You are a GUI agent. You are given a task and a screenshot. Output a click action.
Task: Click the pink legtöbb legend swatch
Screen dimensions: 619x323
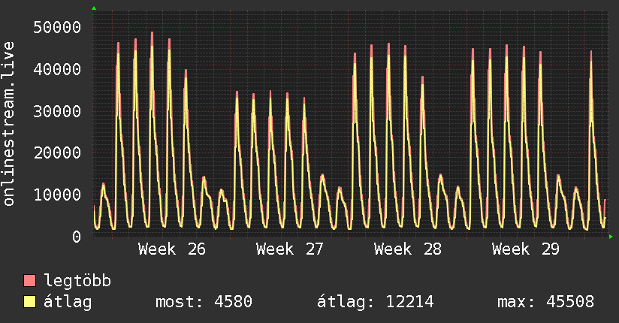pos(29,280)
